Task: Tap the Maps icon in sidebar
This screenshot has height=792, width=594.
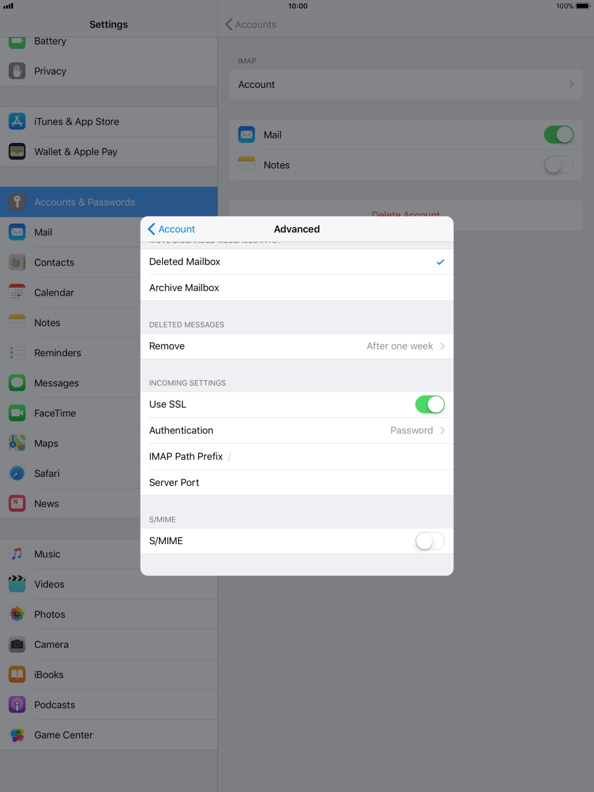Action: (17, 443)
